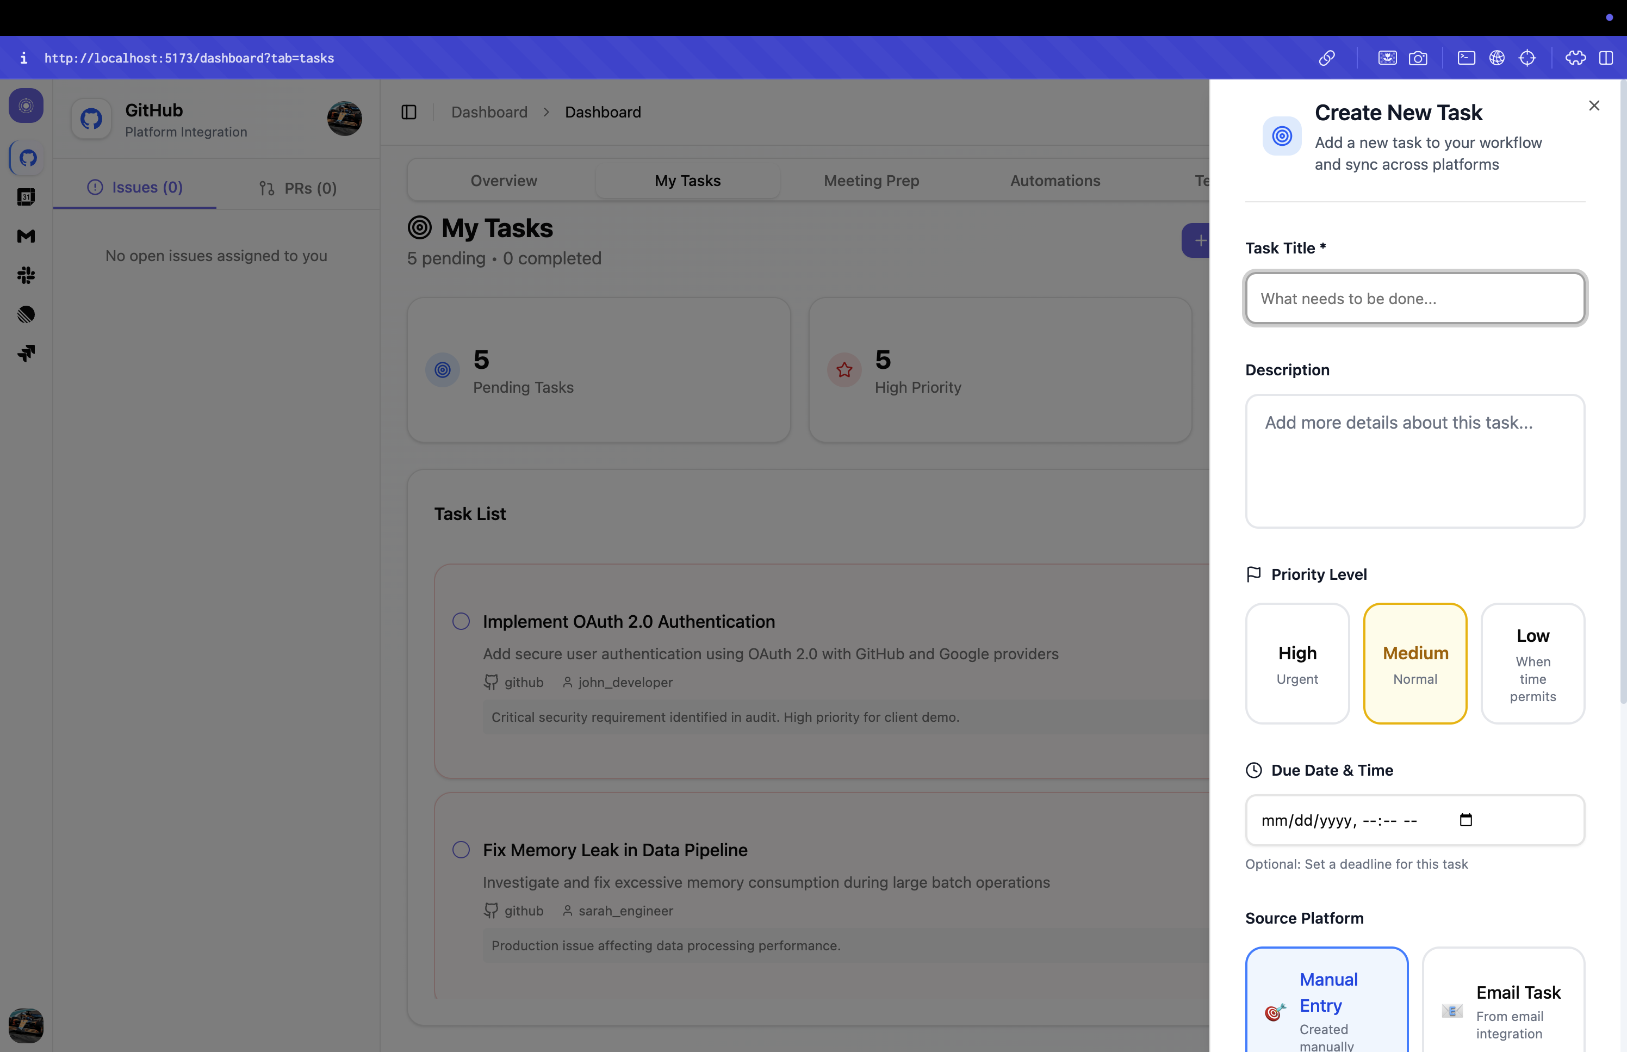This screenshot has width=1627, height=1052.
Task: Close the Create New Task panel
Action: (x=1593, y=106)
